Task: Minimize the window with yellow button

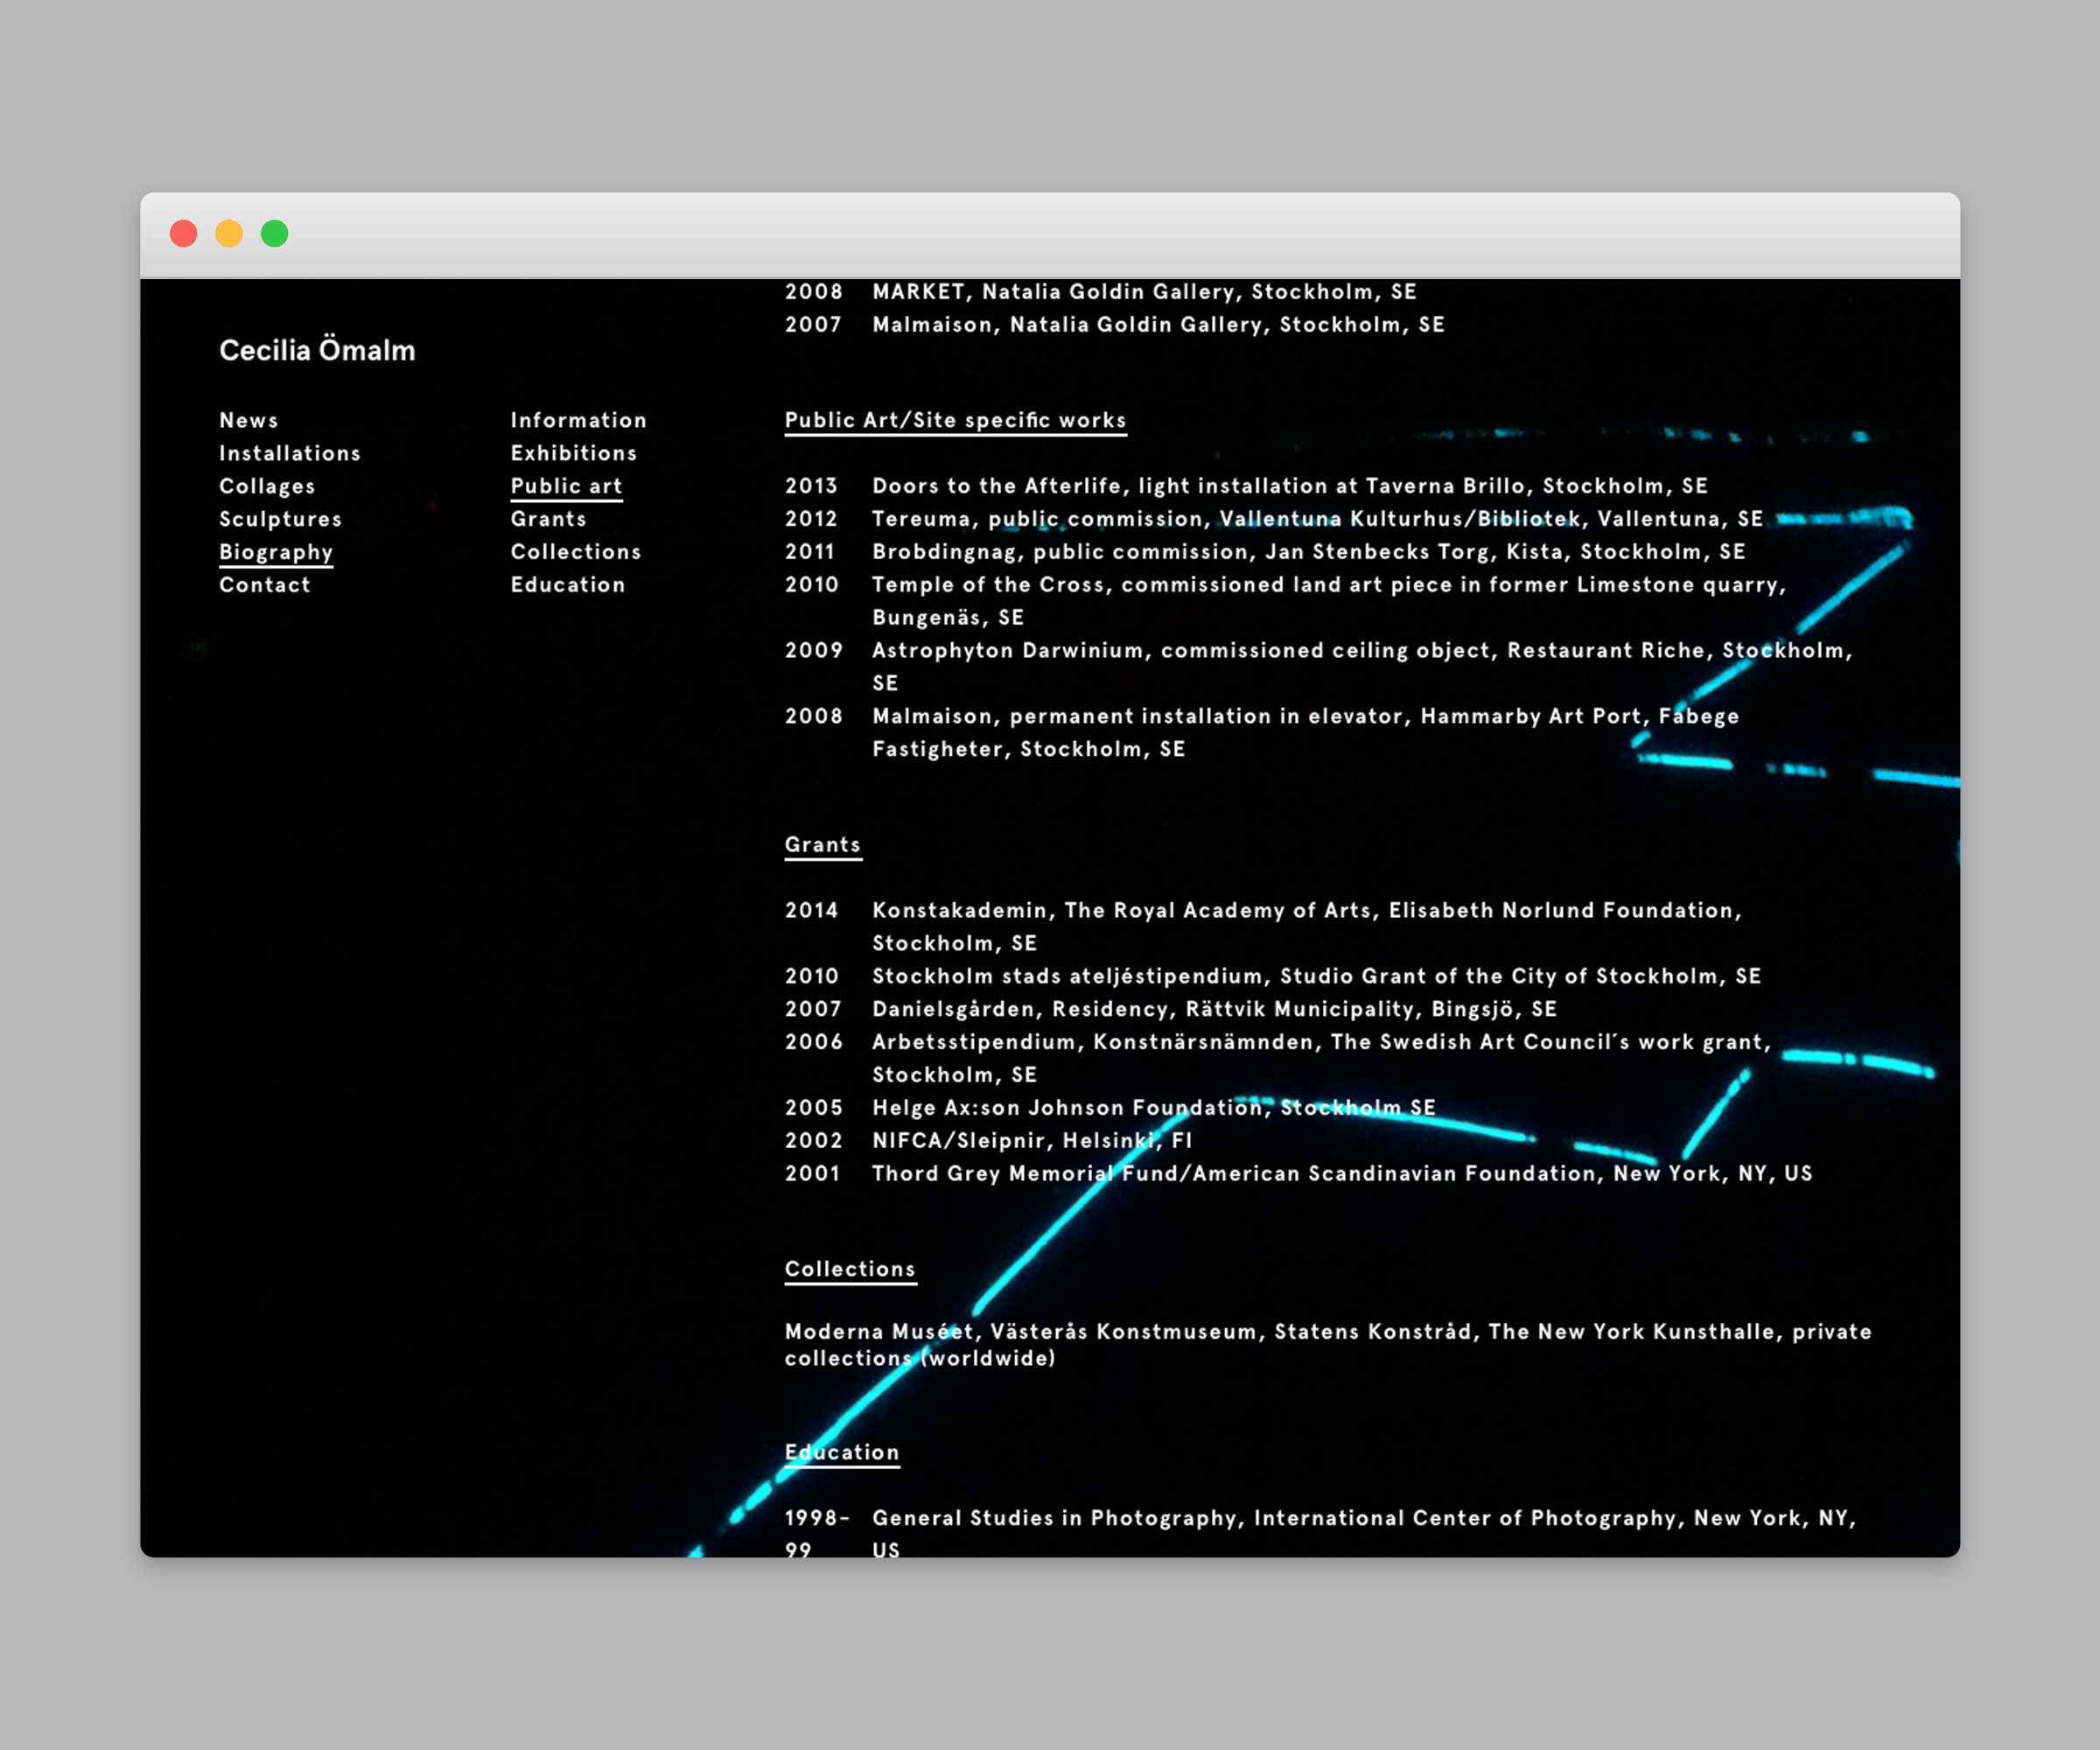Action: (229, 234)
